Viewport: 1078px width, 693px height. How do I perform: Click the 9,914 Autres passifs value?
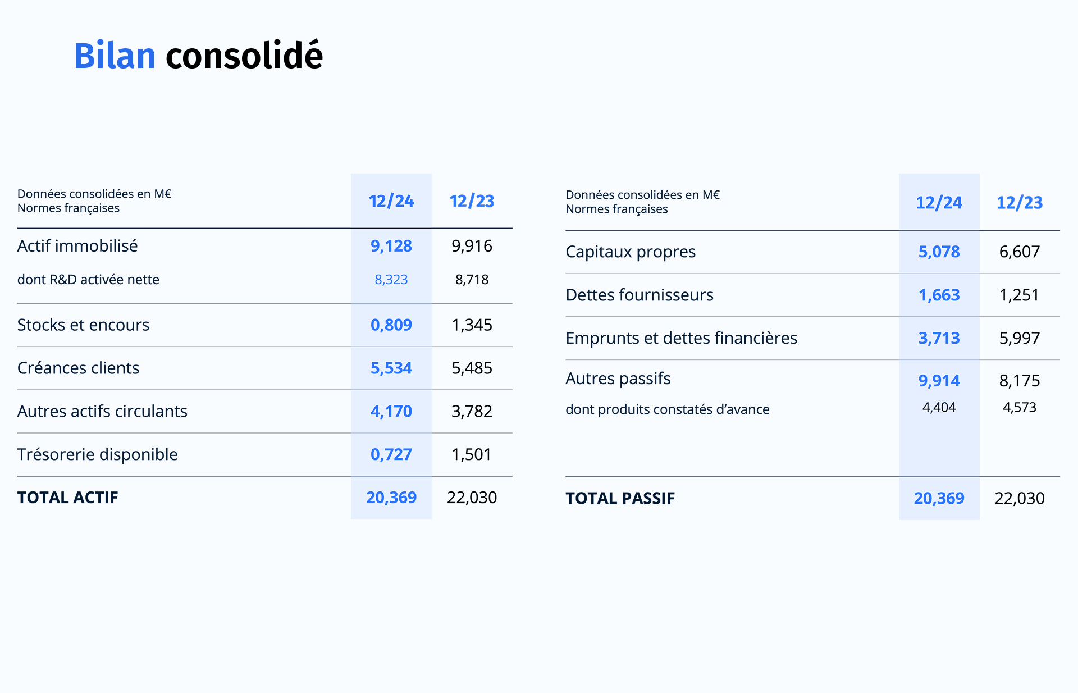click(x=939, y=381)
